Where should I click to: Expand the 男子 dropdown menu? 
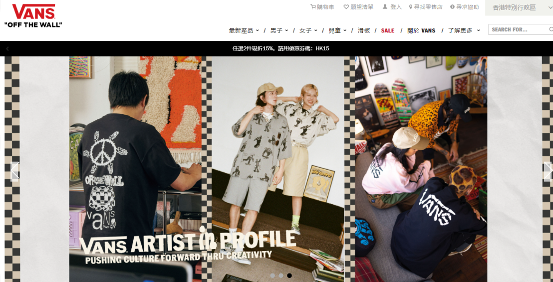(279, 30)
